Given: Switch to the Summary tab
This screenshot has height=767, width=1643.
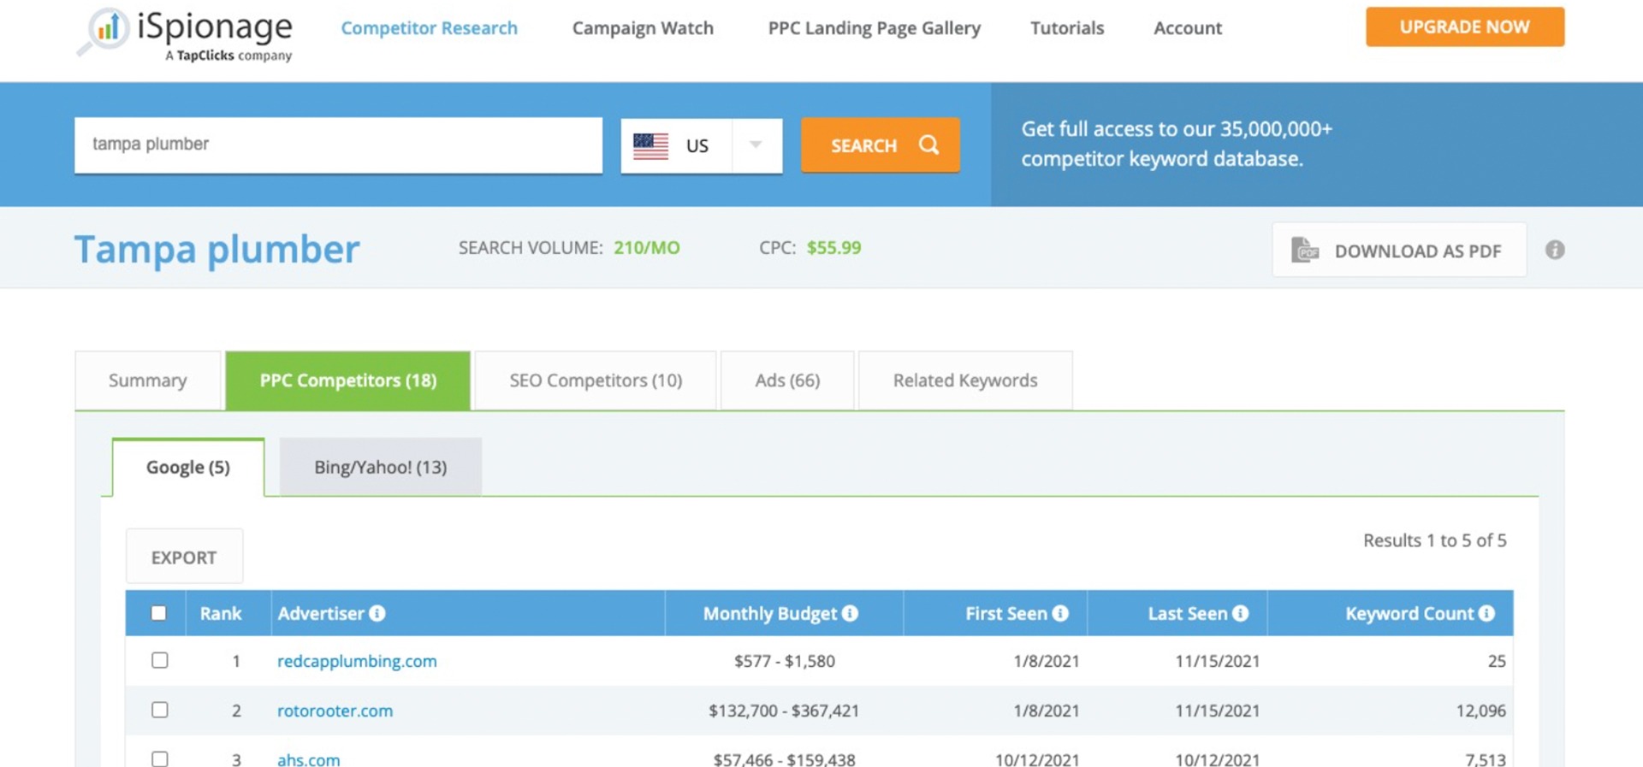Looking at the screenshot, I should 148,381.
